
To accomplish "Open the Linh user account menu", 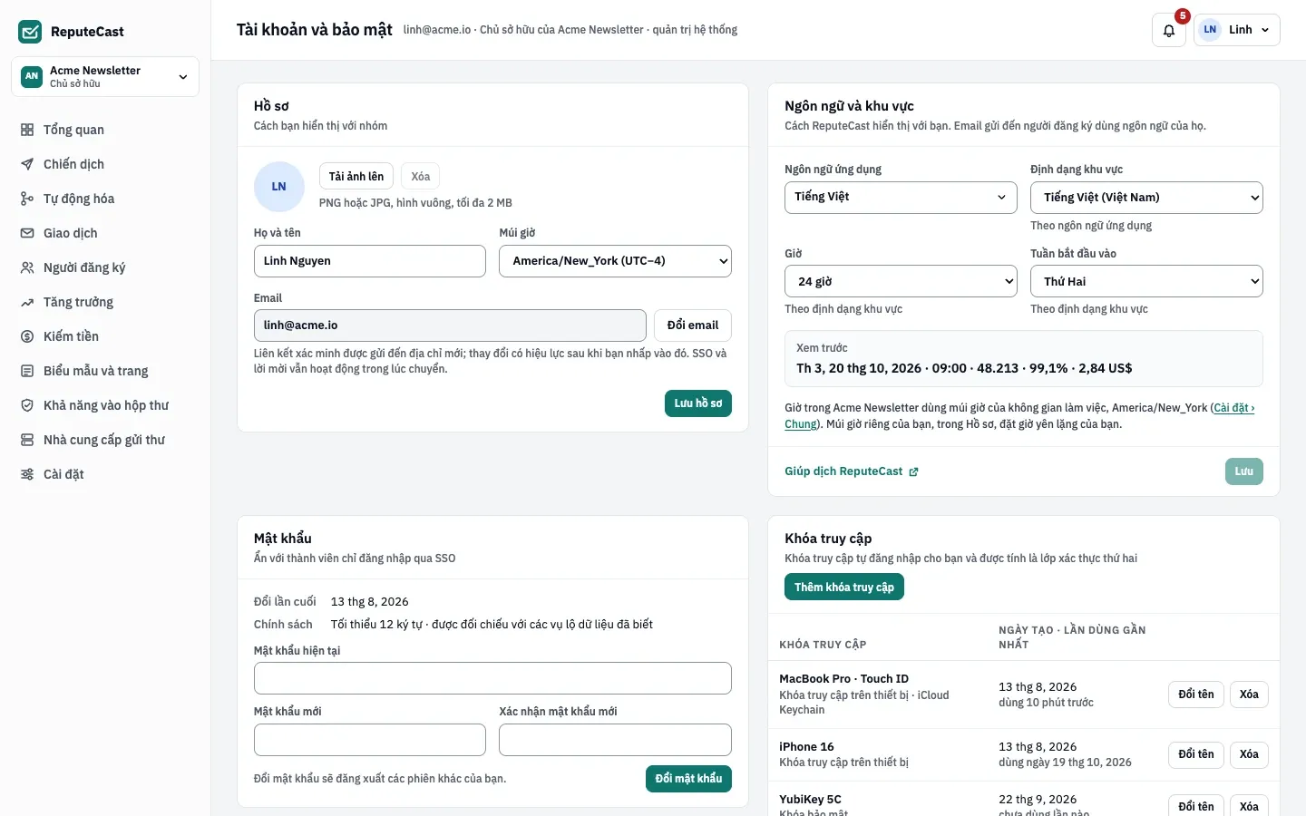I will coord(1237,30).
